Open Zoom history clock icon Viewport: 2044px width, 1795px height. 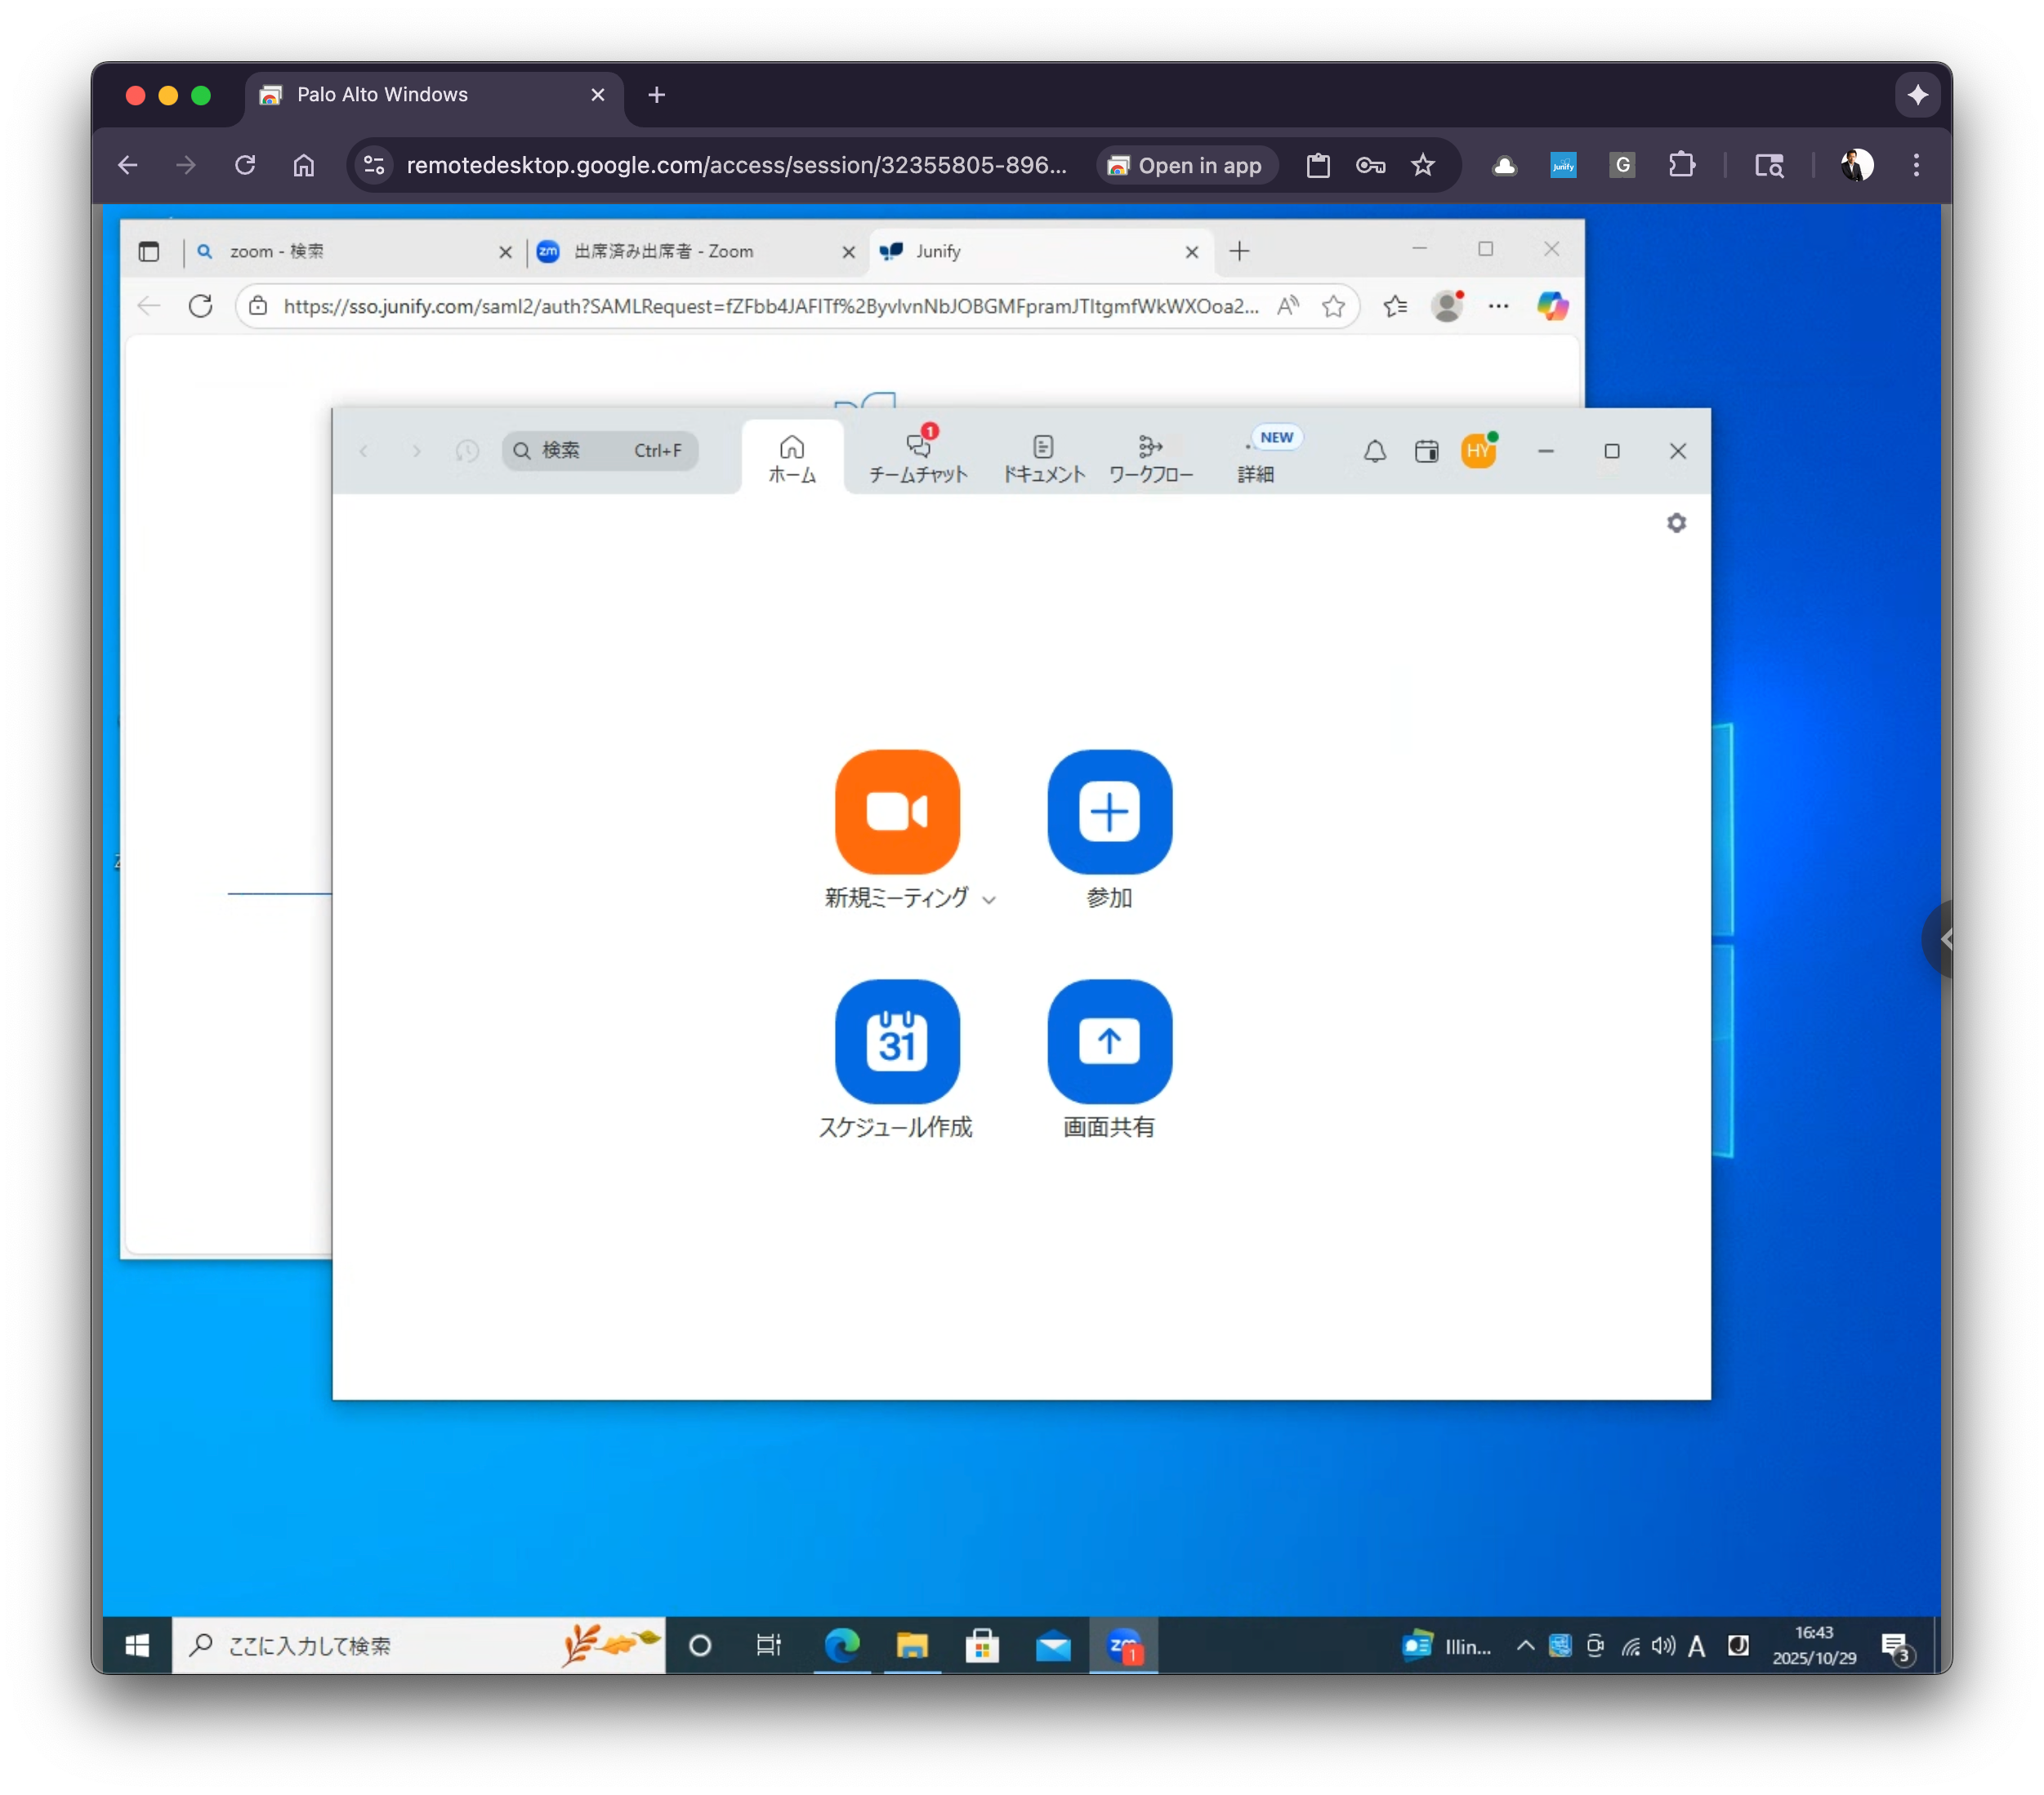pos(467,451)
